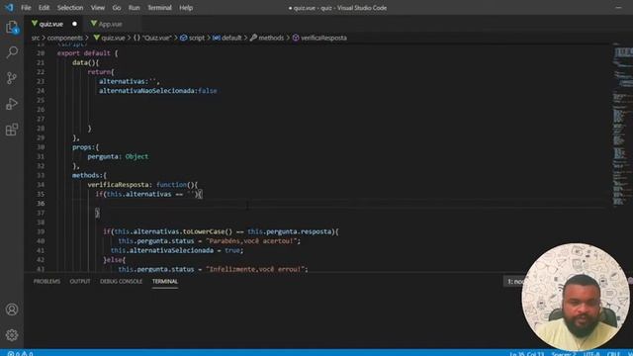Open the File menu
The width and height of the screenshot is (633, 356).
pos(26,8)
